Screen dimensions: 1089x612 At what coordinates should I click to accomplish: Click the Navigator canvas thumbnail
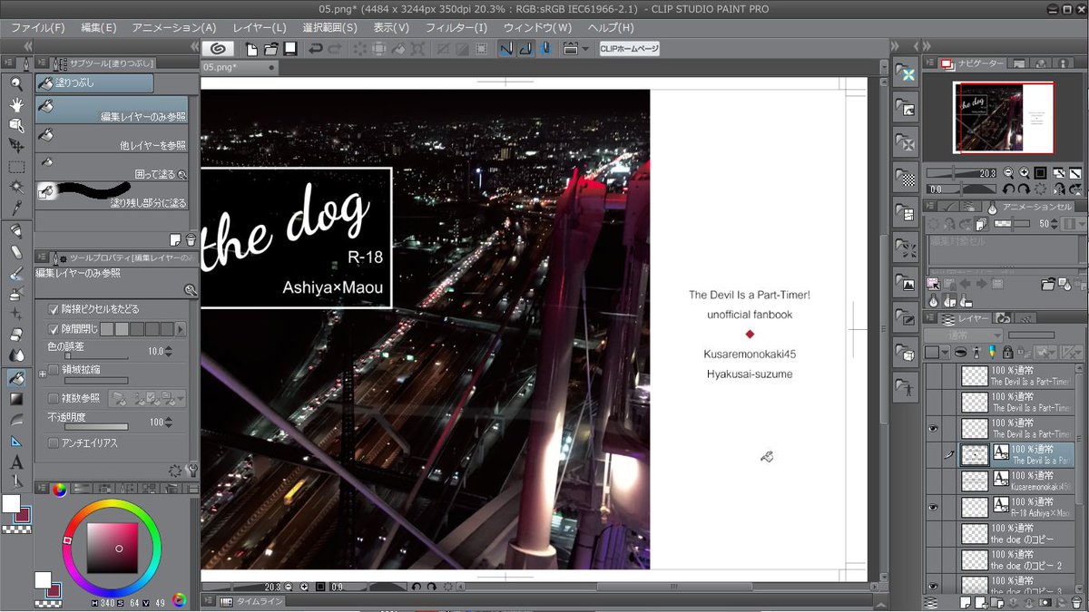coord(1003,118)
